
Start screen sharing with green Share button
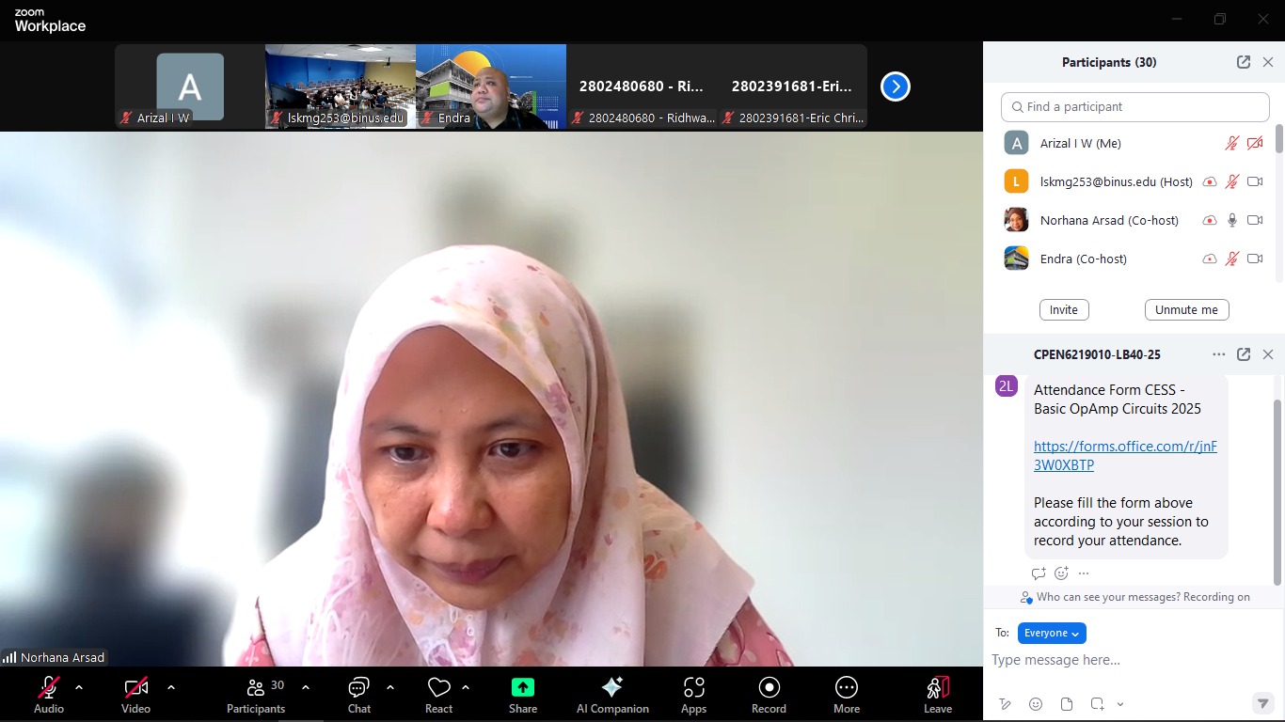pos(523,695)
